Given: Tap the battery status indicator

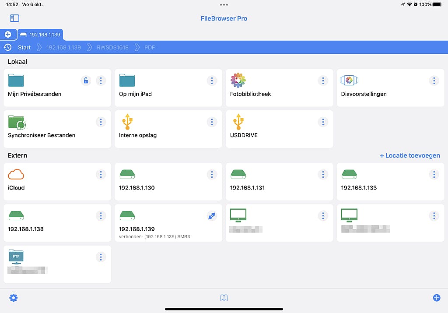Looking at the screenshot, I should [437, 4].
